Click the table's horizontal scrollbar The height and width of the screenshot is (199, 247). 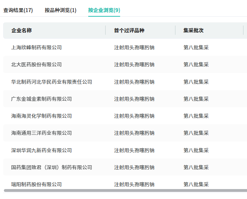coord(125,190)
